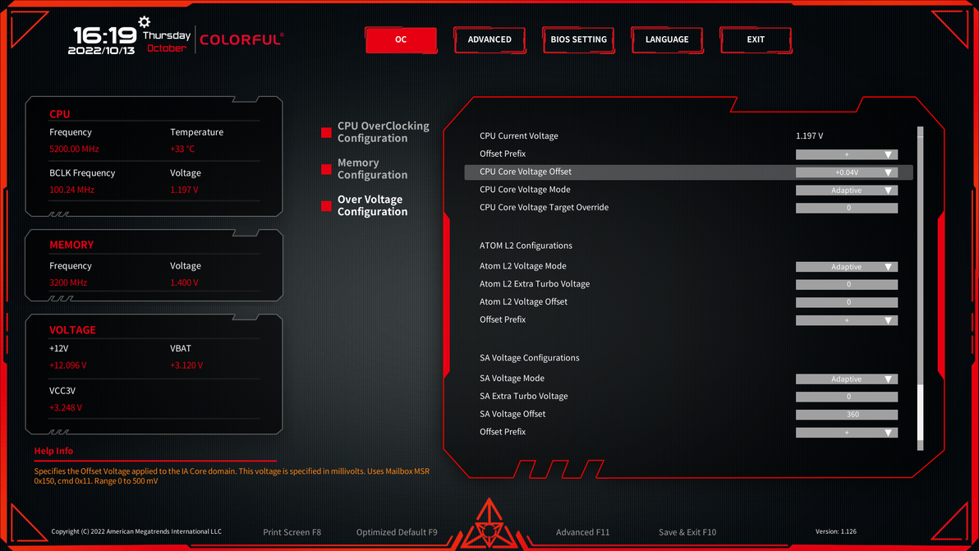Click the Version: 1.126 label
The width and height of the screenshot is (979, 551).
click(x=835, y=531)
